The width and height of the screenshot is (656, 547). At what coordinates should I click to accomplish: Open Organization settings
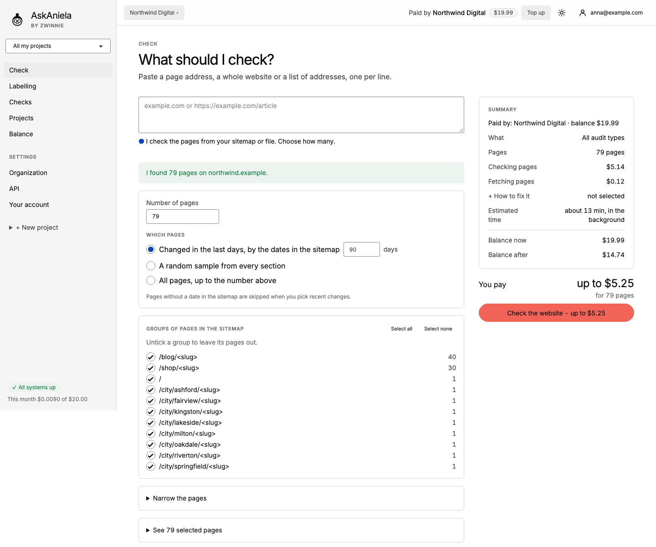(58, 173)
